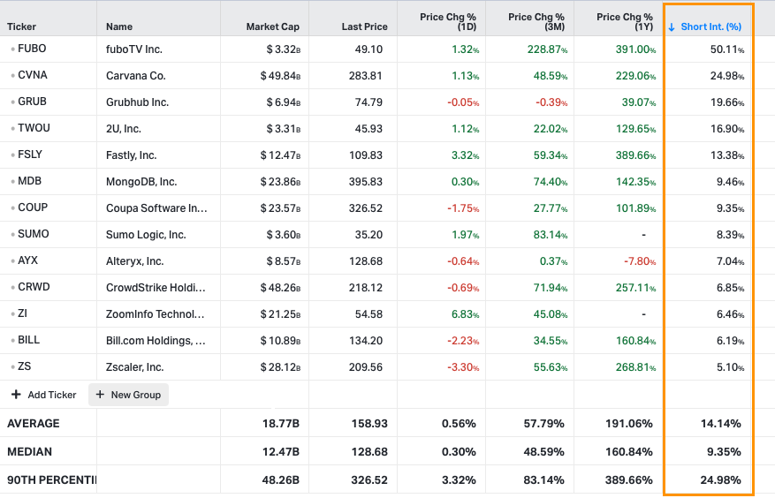
Task: Select the COUP ticker
Action: (x=33, y=207)
